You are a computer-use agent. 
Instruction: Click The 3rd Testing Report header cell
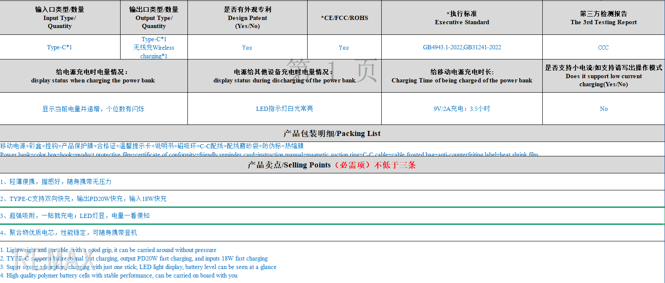pos(603,18)
